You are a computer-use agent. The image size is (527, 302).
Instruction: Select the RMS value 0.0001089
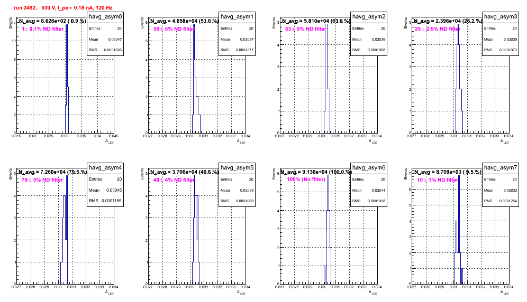coord(244,201)
